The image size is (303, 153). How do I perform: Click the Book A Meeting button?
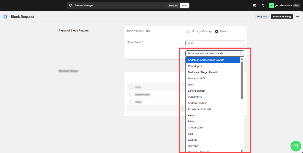[282, 17]
